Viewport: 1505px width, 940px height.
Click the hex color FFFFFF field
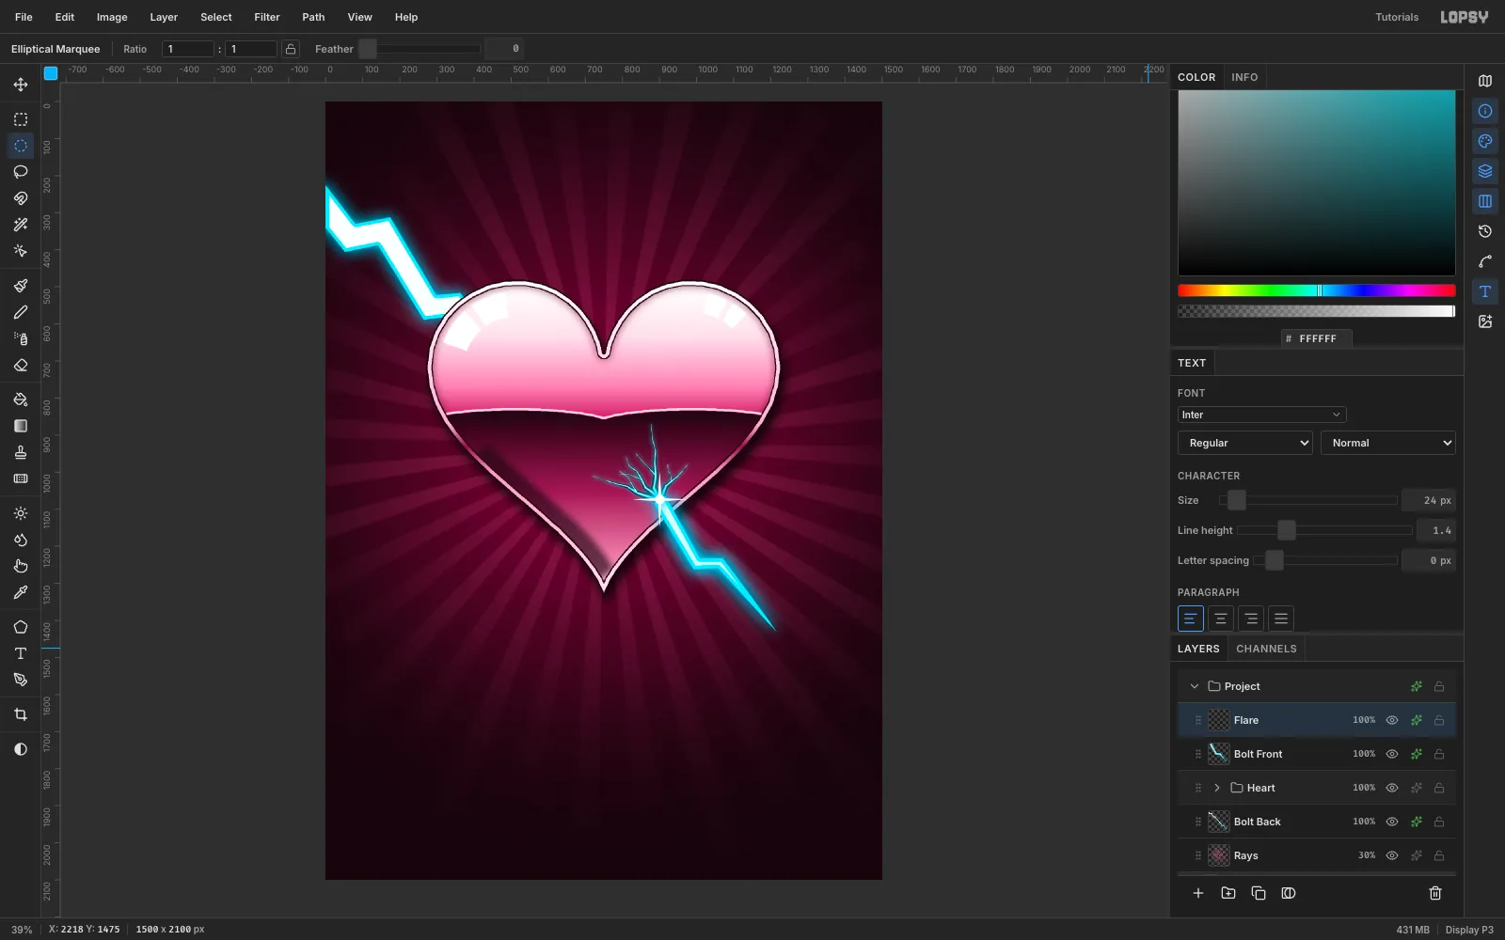pyautogui.click(x=1317, y=338)
